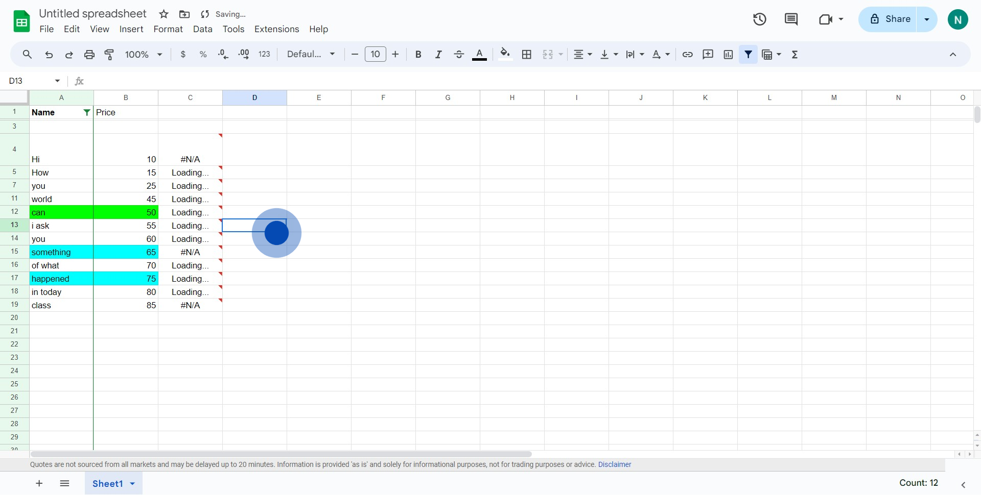Screen dimensions: 981x495
Task: Open the Google Sheets home icon
Action: (21, 21)
